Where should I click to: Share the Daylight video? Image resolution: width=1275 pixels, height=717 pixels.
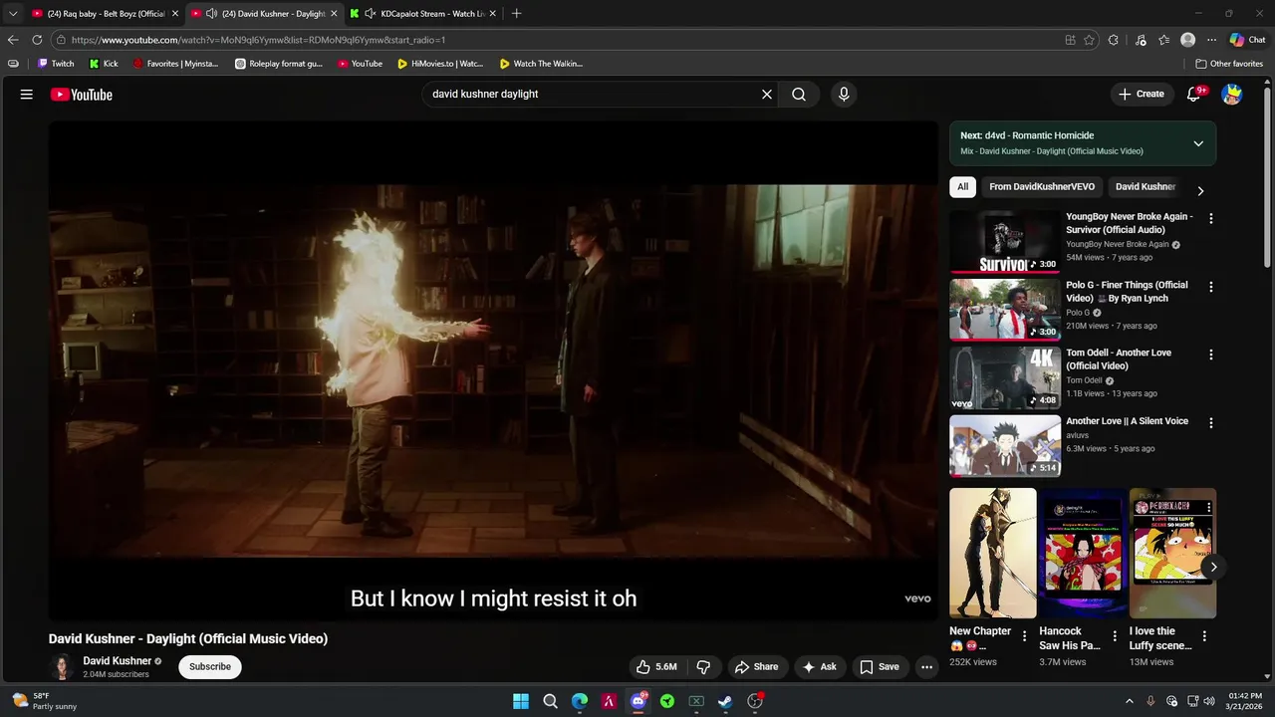(755, 667)
